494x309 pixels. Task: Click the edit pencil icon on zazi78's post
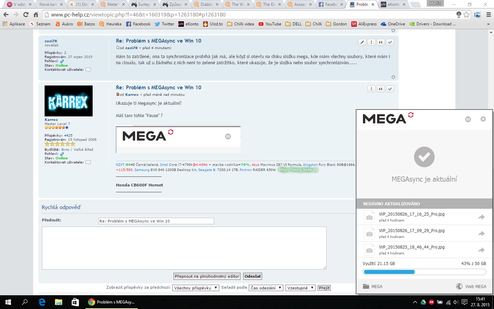(x=362, y=42)
